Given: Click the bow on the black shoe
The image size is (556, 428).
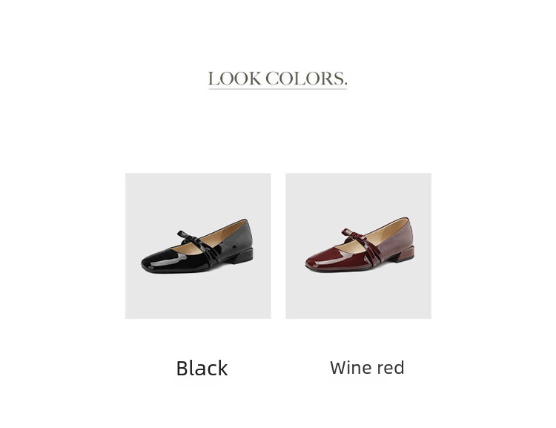Looking at the screenshot, I should pos(190,237).
